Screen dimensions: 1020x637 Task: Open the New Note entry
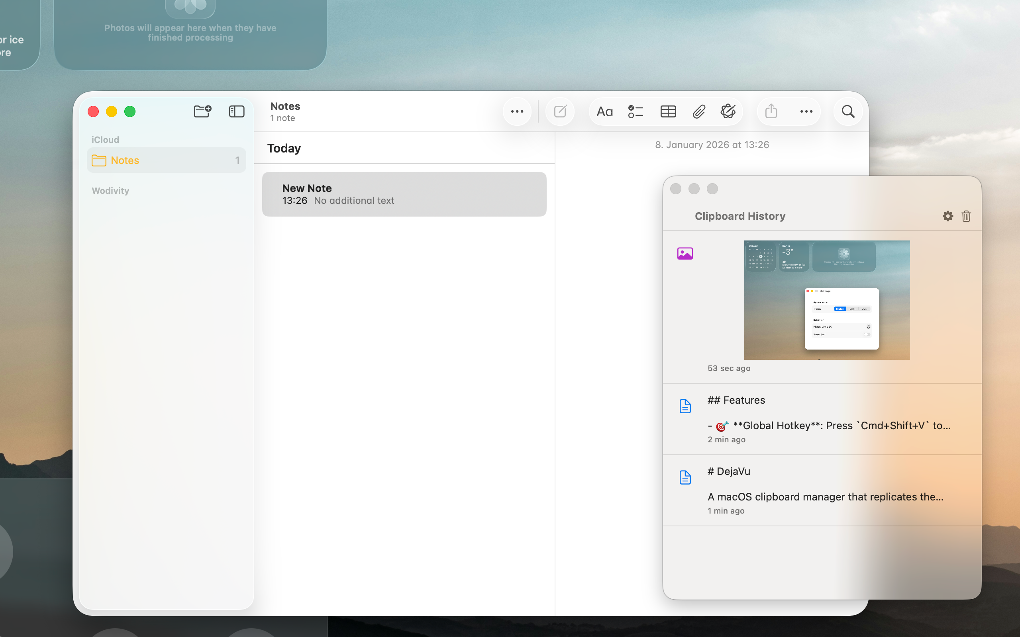click(404, 194)
